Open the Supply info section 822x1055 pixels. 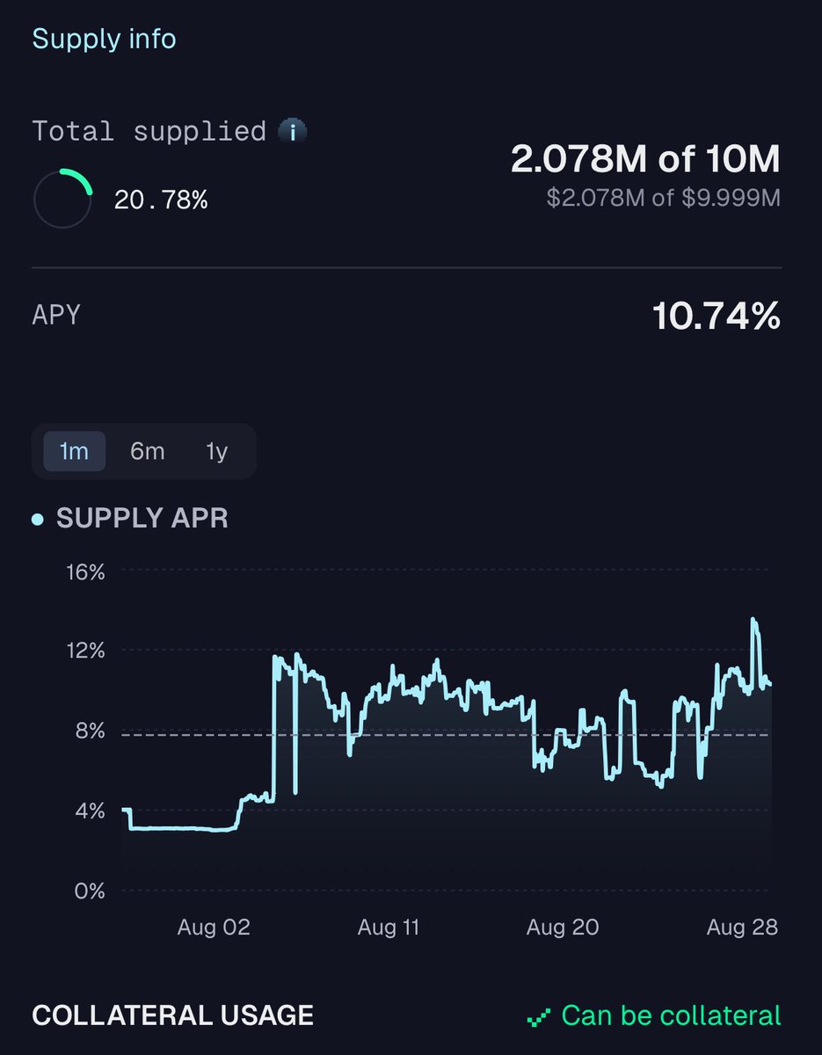tap(104, 39)
